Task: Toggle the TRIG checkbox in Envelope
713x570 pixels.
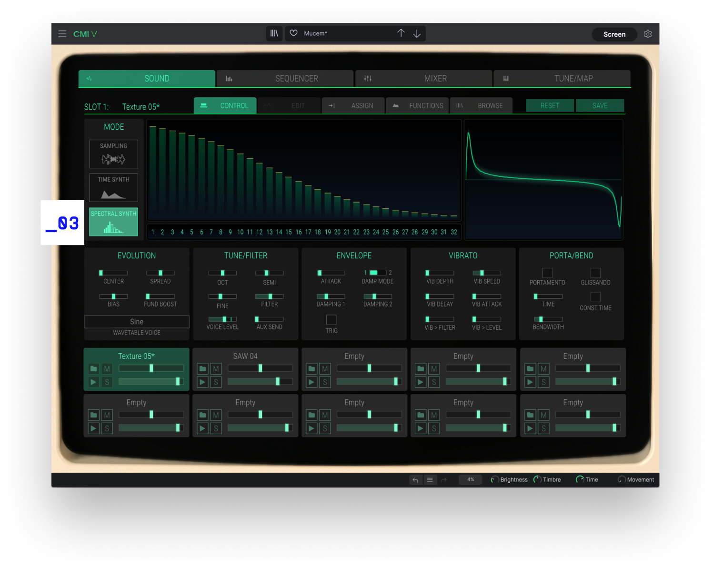Action: click(x=331, y=320)
